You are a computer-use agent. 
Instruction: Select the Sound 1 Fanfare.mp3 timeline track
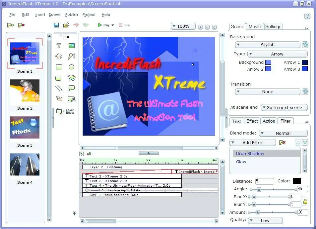[150, 190]
